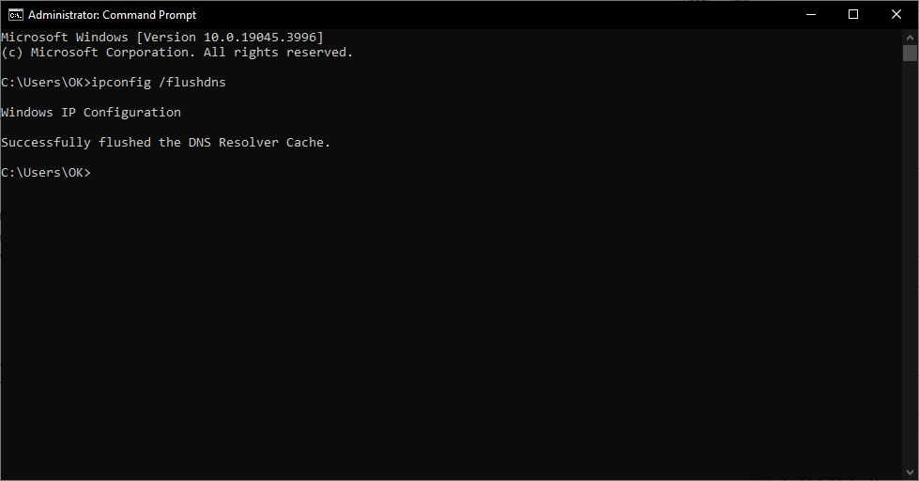Open the Command Prompt system menu icon
This screenshot has height=481, width=919.
click(x=16, y=15)
